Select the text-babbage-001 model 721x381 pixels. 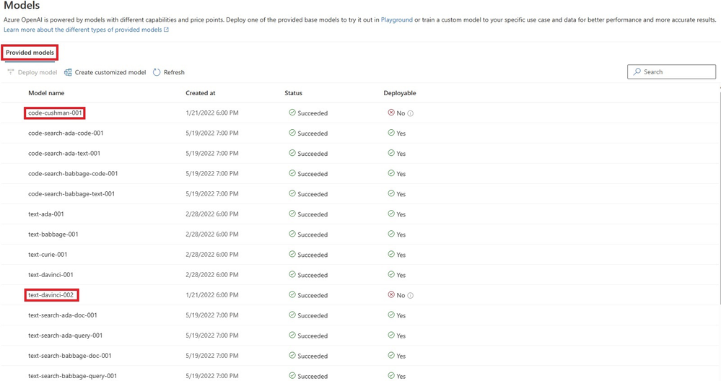coord(53,234)
